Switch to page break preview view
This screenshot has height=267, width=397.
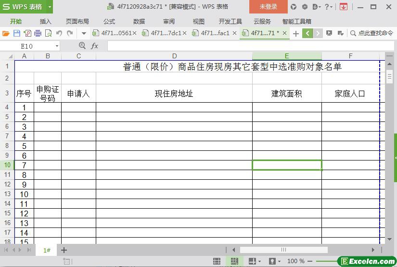click(x=234, y=261)
